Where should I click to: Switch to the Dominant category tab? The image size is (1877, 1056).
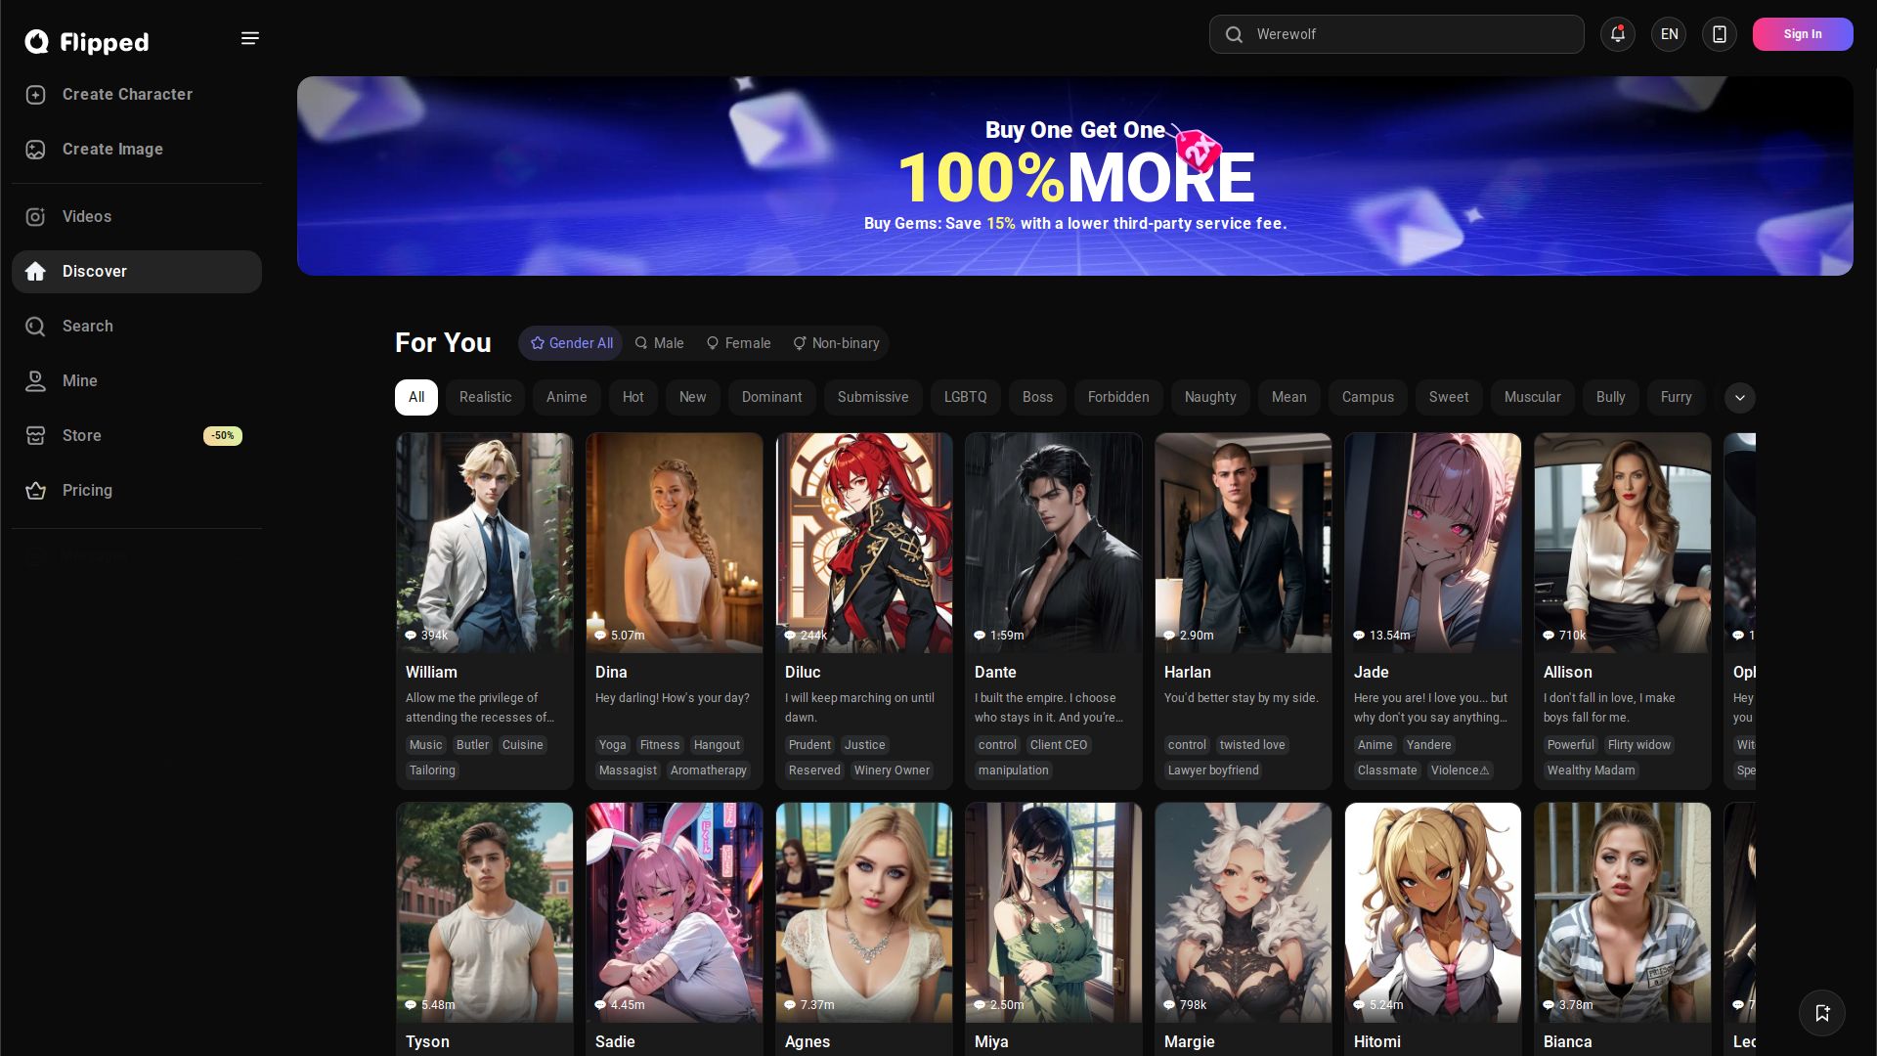pyautogui.click(x=771, y=397)
